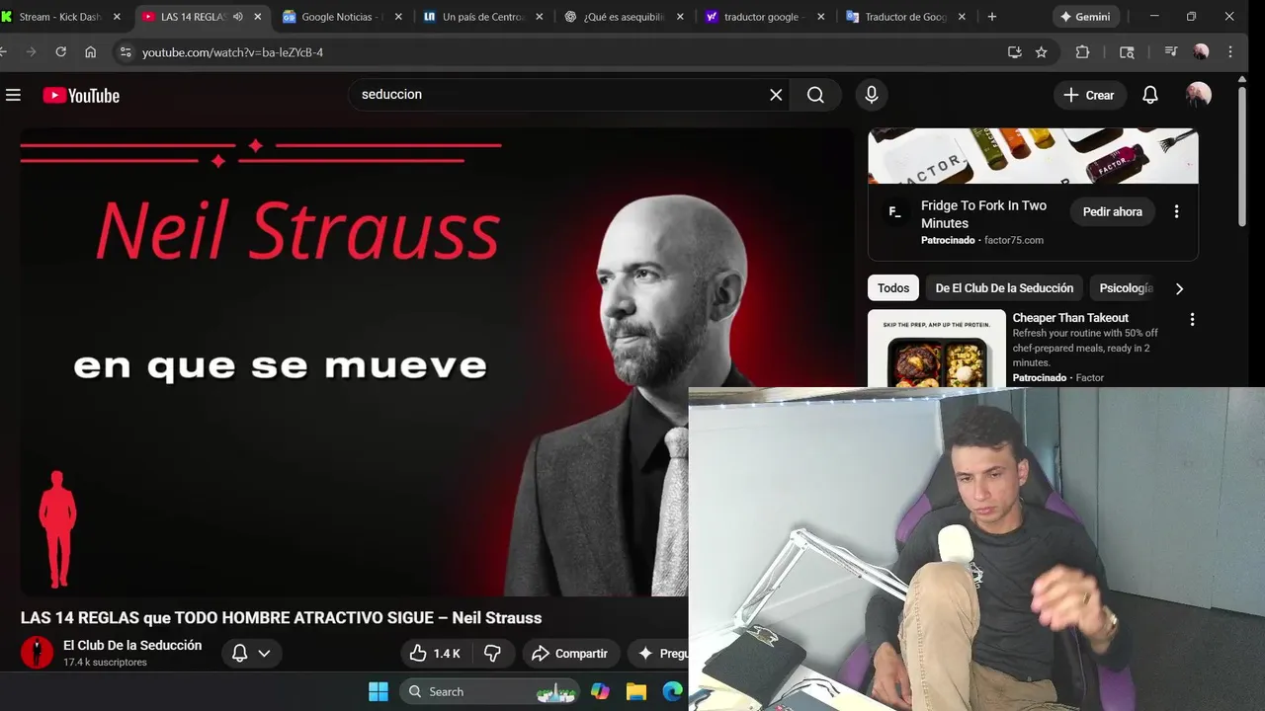1265x711 pixels.
Task: Mute the audio on the YouTube tab
Action: tap(237, 17)
